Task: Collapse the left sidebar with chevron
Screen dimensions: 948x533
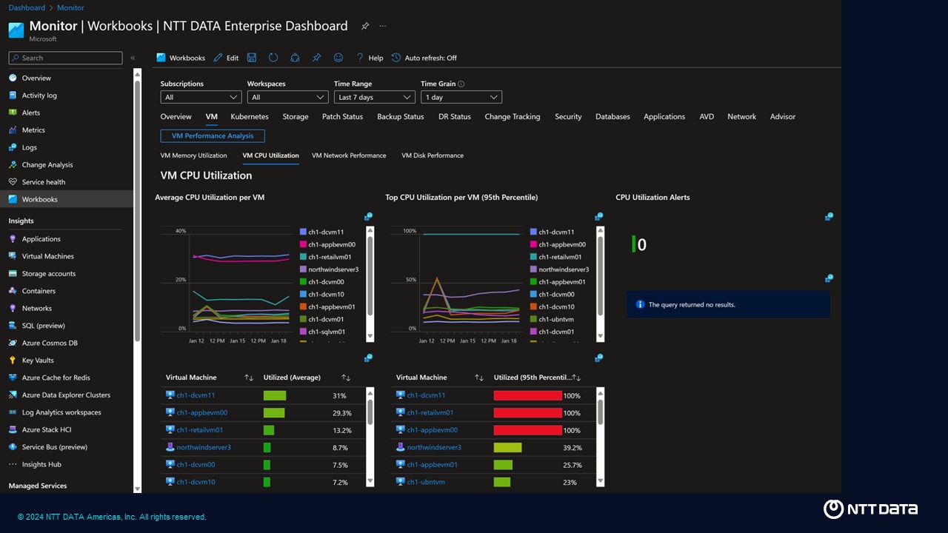Action: click(133, 58)
